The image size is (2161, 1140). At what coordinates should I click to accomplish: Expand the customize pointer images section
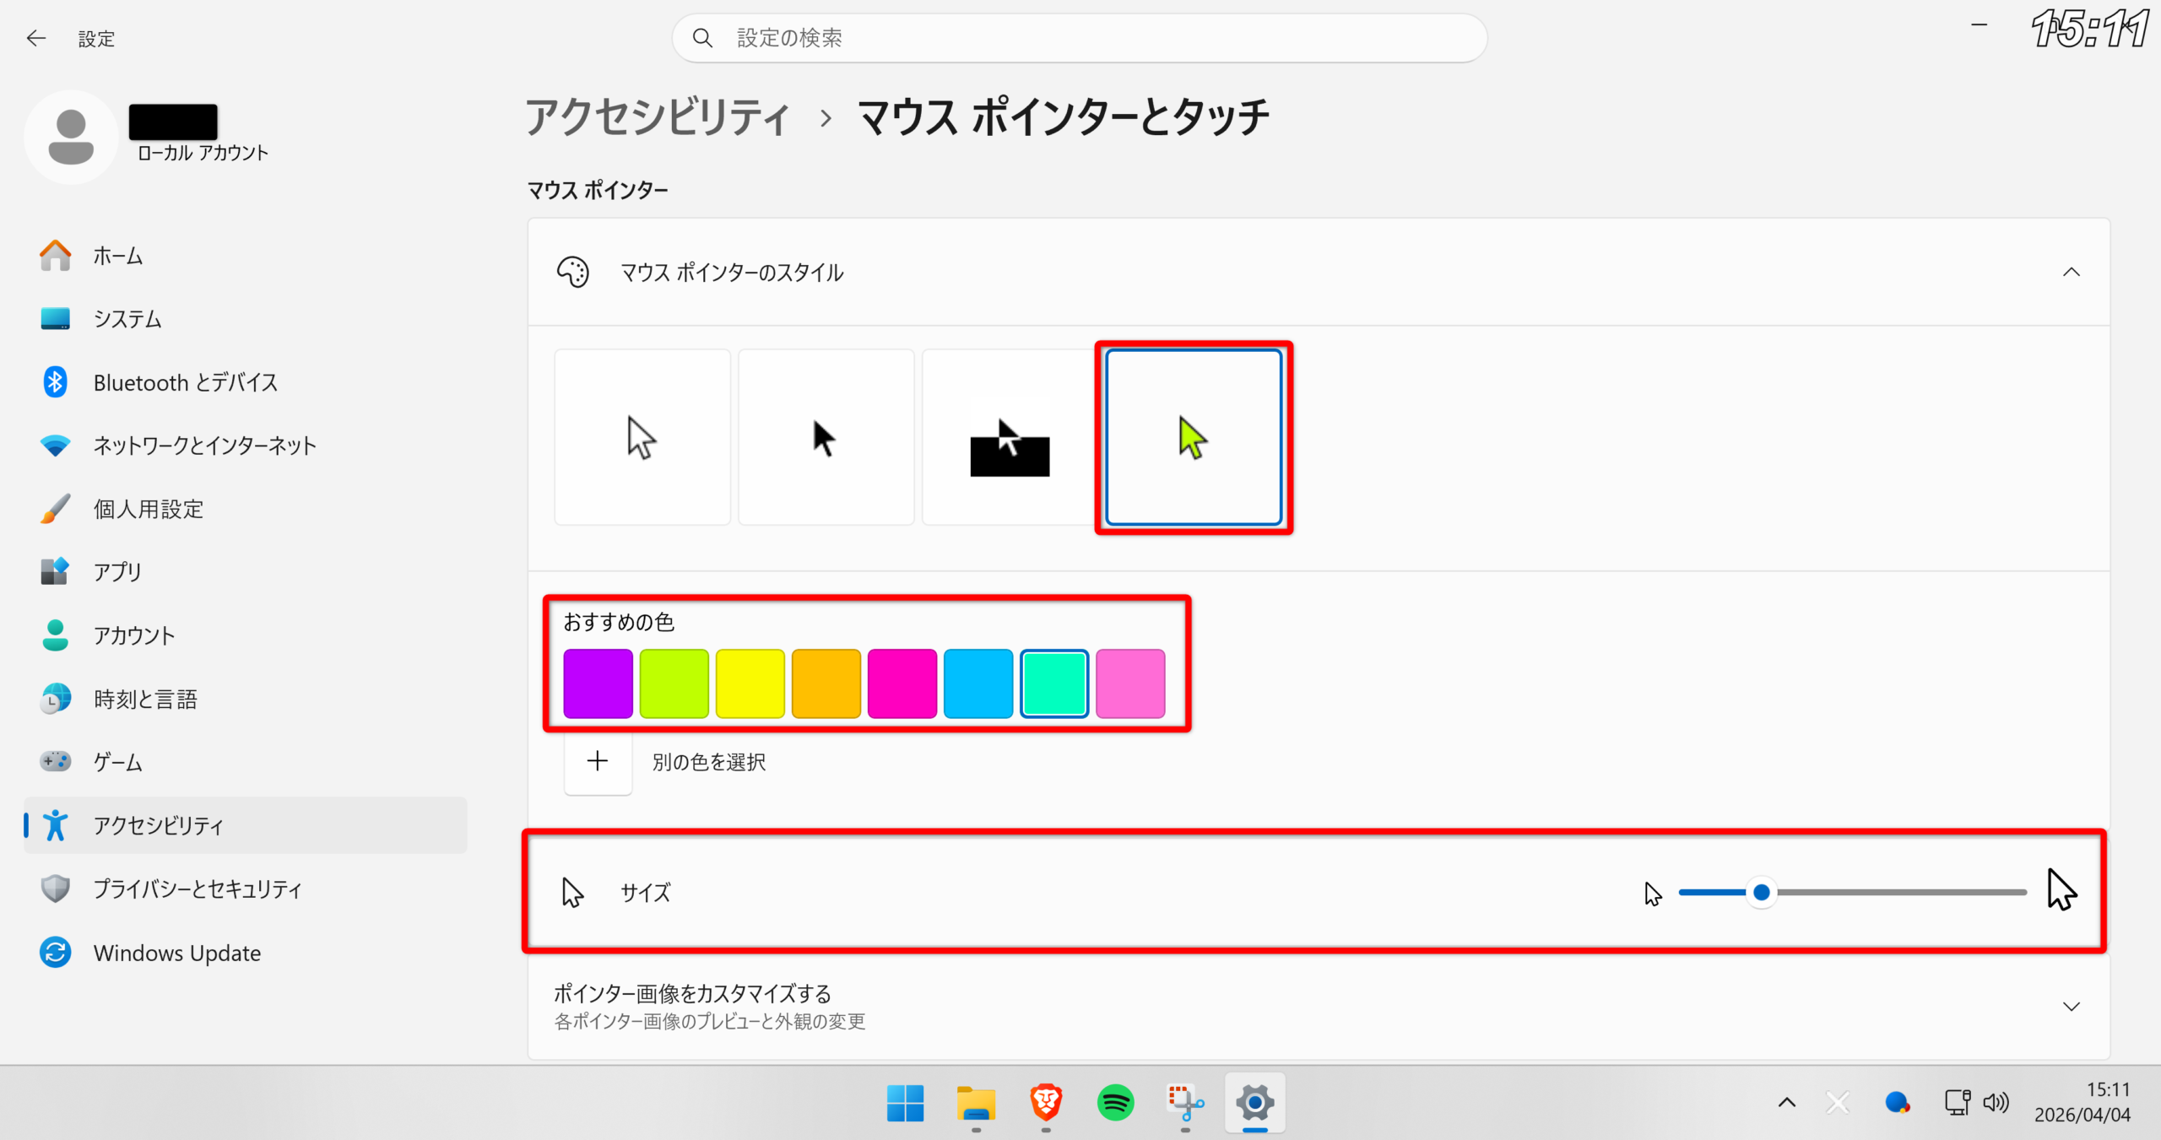tap(2071, 1006)
